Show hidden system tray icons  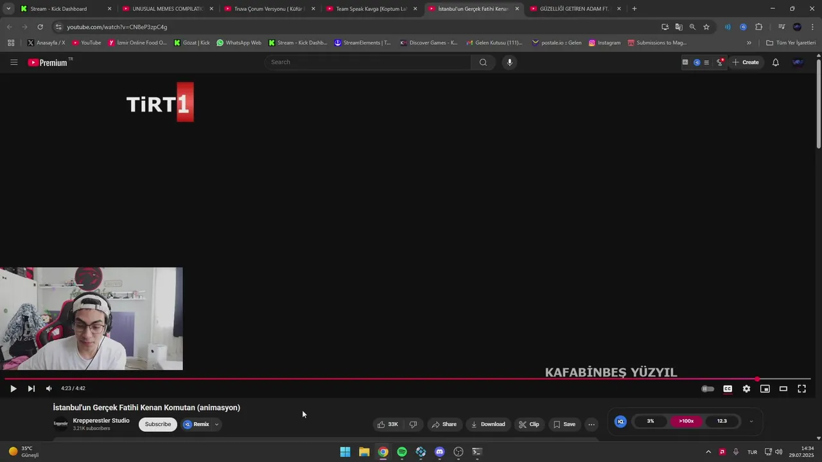(x=708, y=452)
